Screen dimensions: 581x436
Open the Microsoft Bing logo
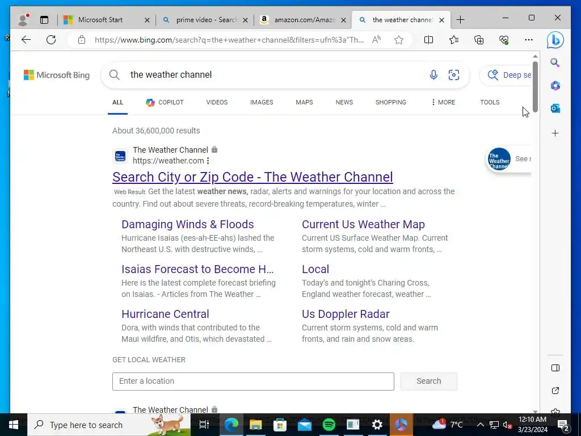[57, 75]
